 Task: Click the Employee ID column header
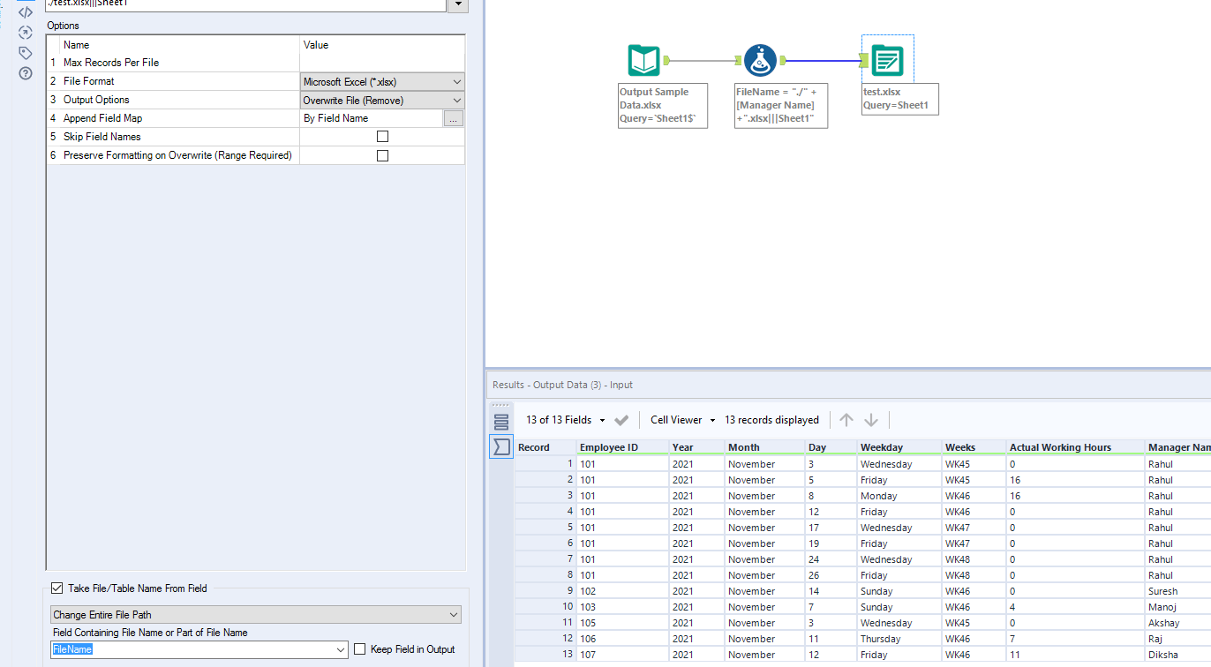621,447
